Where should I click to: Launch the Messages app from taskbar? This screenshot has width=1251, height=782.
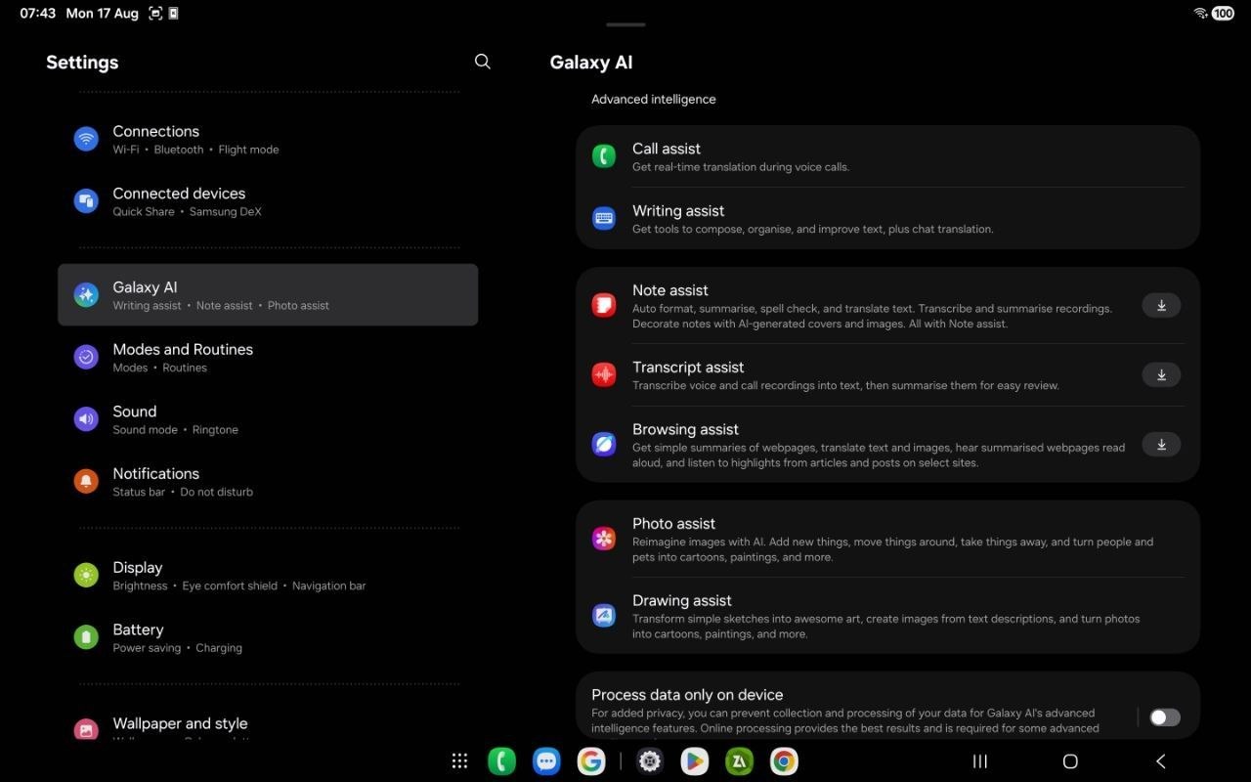tap(546, 760)
